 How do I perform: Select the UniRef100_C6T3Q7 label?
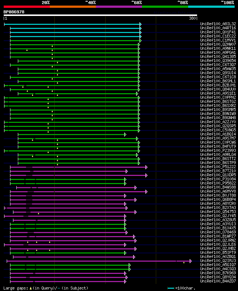coord(218,65)
